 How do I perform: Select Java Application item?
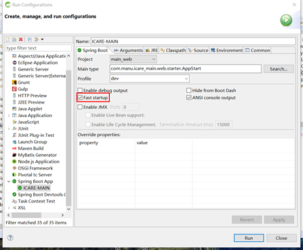point(35,115)
